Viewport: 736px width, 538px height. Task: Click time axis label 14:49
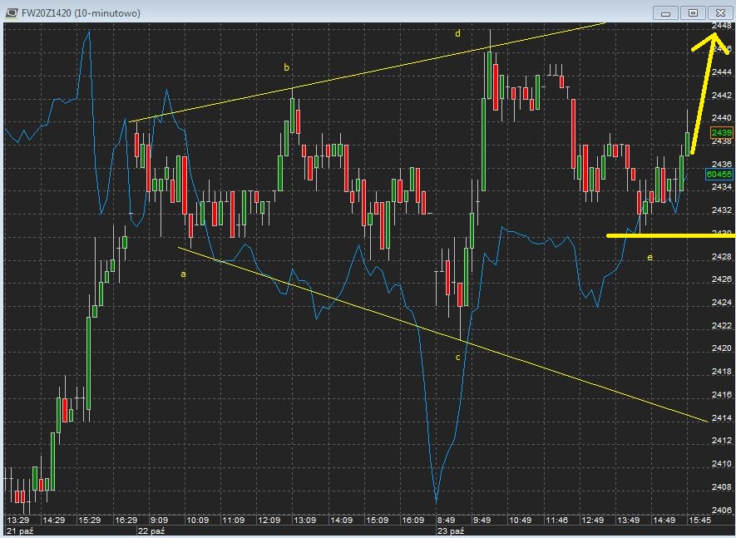[x=664, y=520]
